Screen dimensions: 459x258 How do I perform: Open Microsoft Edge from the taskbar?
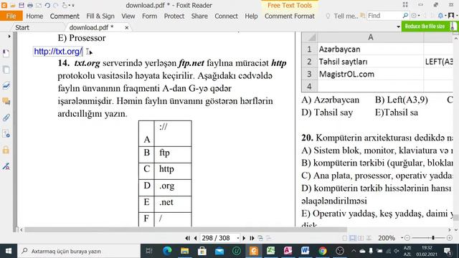[167, 251]
